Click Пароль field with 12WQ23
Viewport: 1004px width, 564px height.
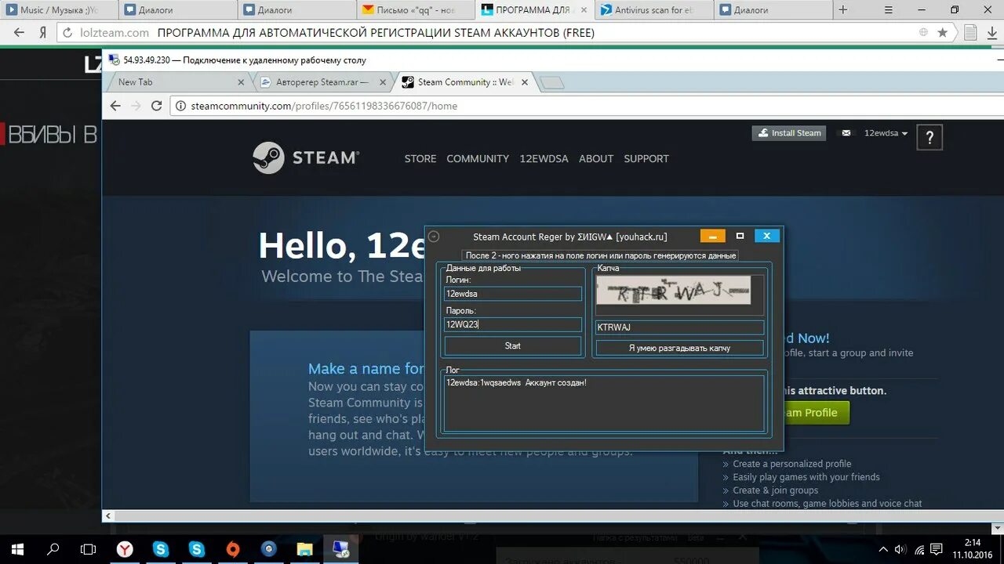tap(513, 324)
